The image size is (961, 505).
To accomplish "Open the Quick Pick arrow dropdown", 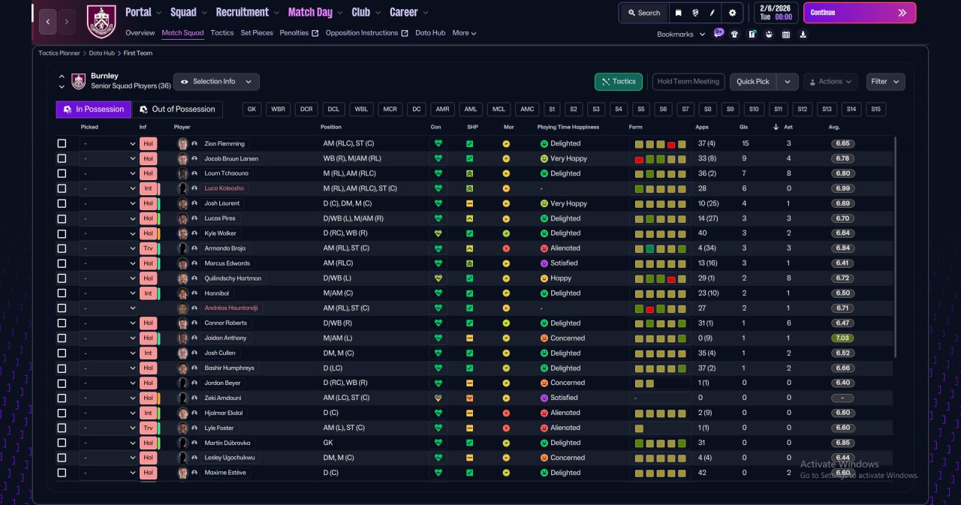I will (x=787, y=82).
